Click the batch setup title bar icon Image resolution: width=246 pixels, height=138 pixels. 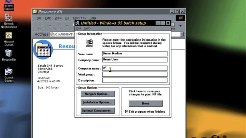tap(77, 23)
